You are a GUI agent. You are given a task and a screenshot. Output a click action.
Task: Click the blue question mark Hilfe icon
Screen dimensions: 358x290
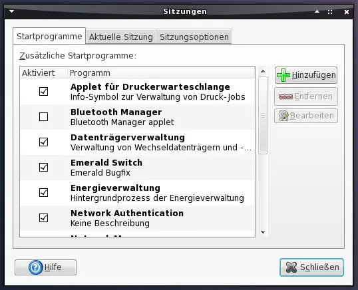[36, 267]
